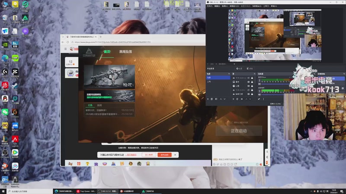This screenshot has height=194, width=346.
Task: Delete selected scene using scenes trash icon
Action: click(x=212, y=99)
